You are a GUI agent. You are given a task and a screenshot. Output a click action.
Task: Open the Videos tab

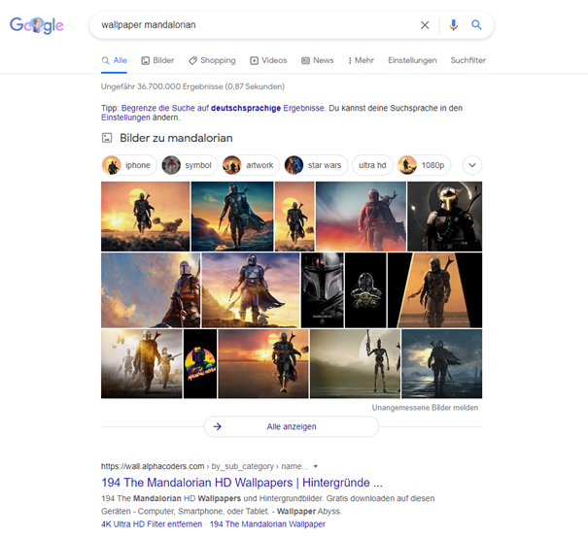[268, 60]
